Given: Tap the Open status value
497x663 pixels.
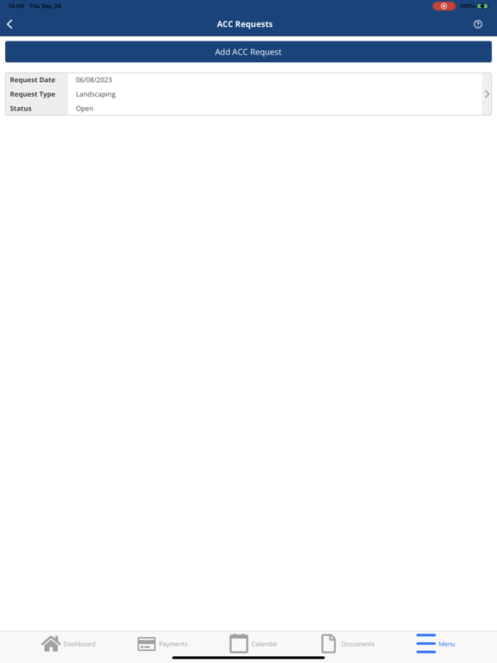Looking at the screenshot, I should point(85,108).
